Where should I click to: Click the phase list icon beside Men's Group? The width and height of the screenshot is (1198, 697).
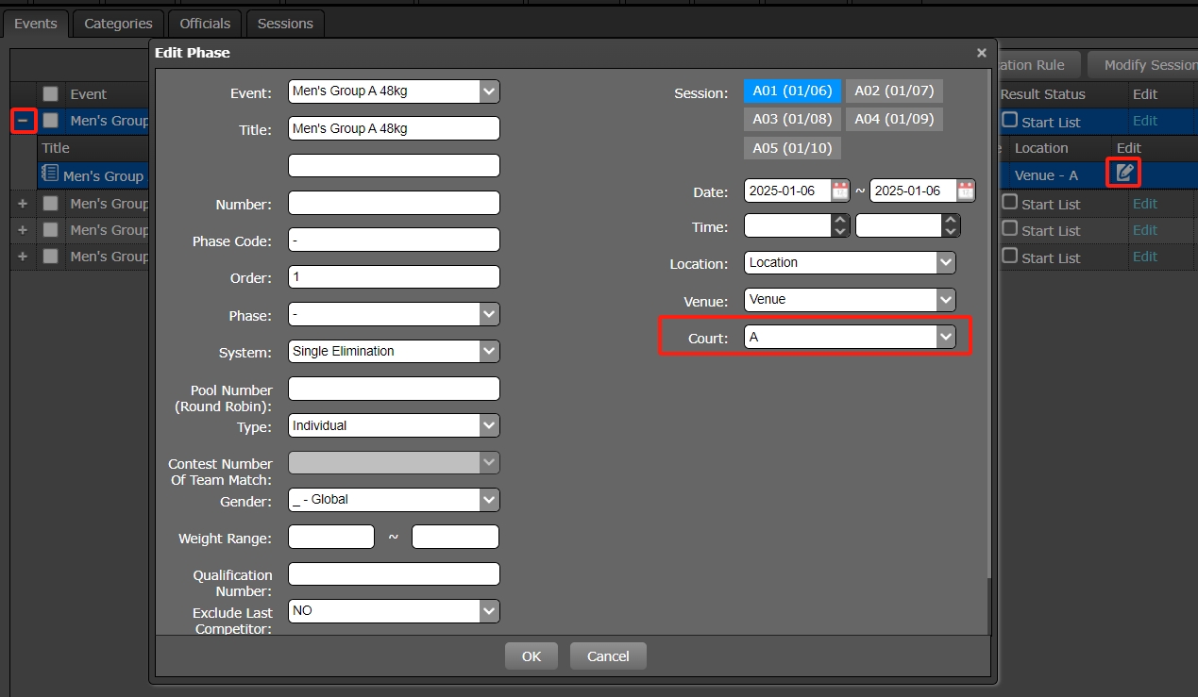pyautogui.click(x=50, y=174)
